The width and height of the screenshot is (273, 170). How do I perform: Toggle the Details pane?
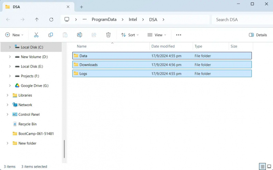258,35
